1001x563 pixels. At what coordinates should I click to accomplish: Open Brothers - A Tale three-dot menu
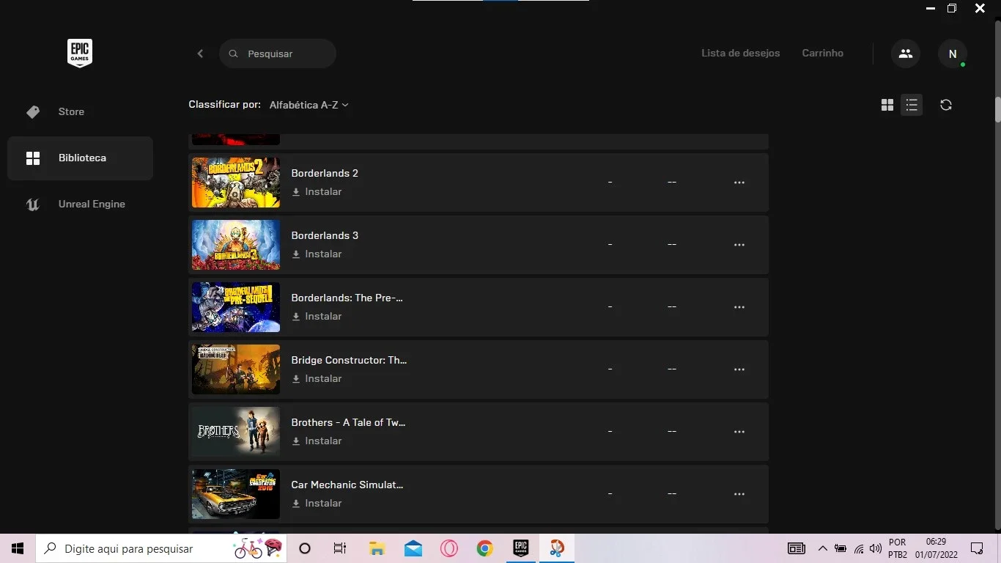pyautogui.click(x=739, y=432)
